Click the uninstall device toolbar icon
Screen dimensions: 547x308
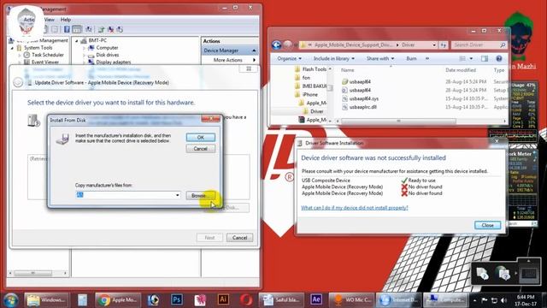tap(110, 29)
